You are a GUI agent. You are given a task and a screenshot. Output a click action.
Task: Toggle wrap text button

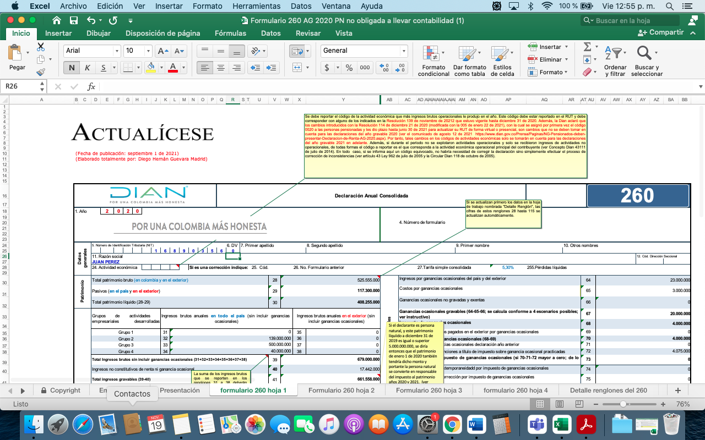click(296, 51)
